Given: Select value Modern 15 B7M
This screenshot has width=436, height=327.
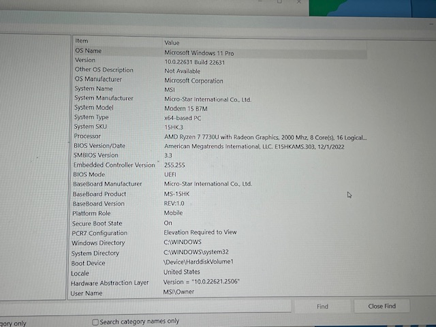Looking at the screenshot, I should [186, 109].
